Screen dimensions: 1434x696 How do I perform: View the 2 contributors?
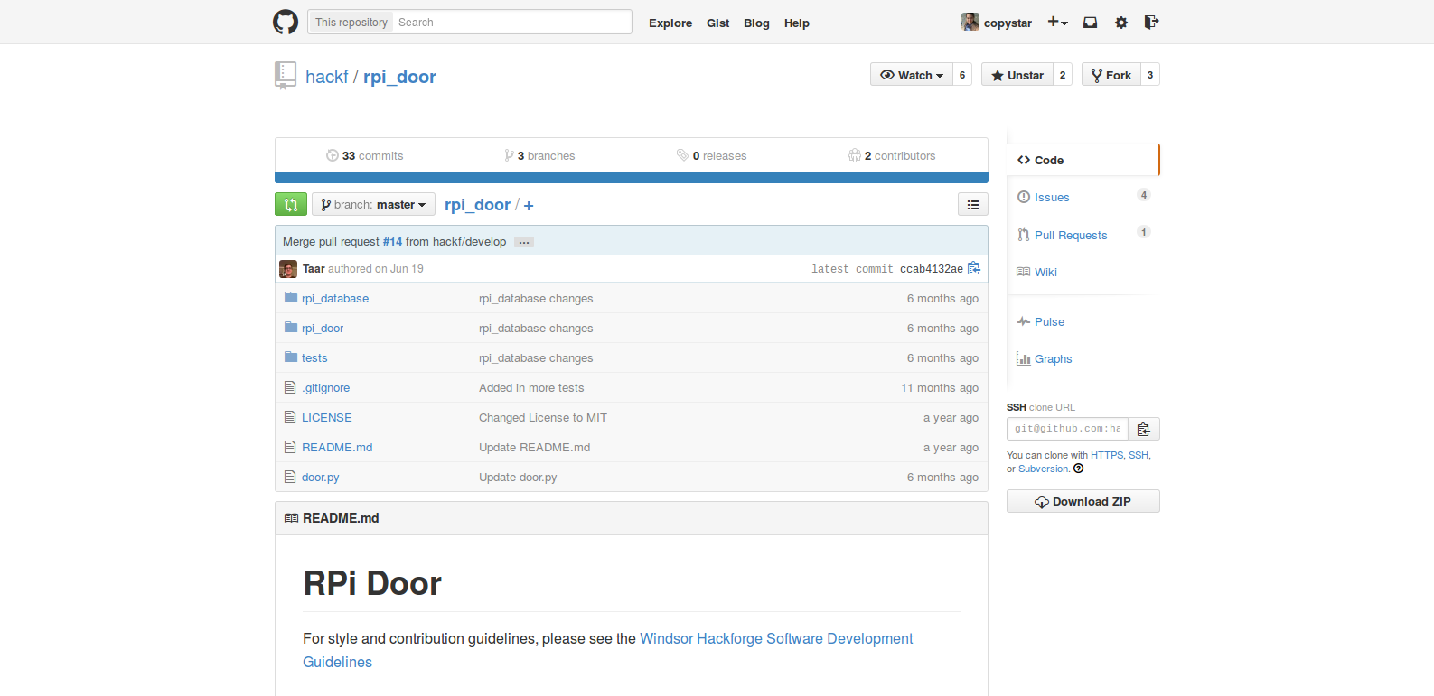coord(892,155)
